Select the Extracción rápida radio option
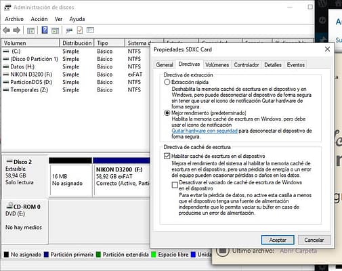 (167, 82)
